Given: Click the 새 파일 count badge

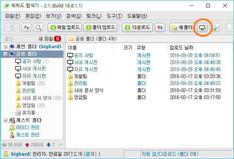Looking at the screenshot, I should [57, 39].
